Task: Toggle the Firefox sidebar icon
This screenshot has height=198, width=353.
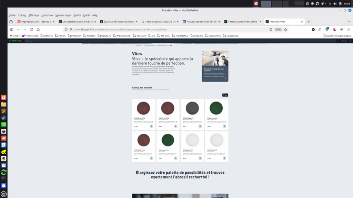Action: tap(11, 30)
